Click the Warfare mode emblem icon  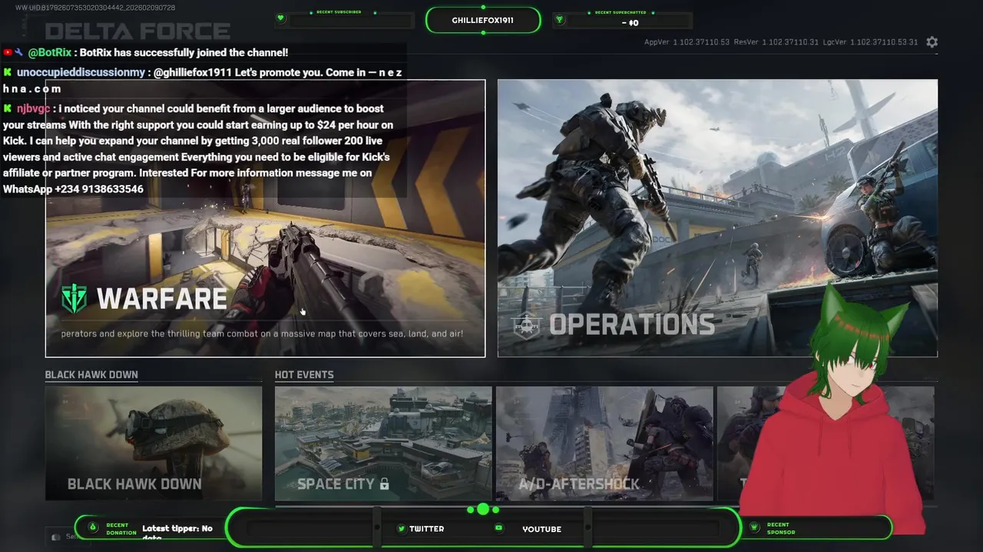pos(74,299)
